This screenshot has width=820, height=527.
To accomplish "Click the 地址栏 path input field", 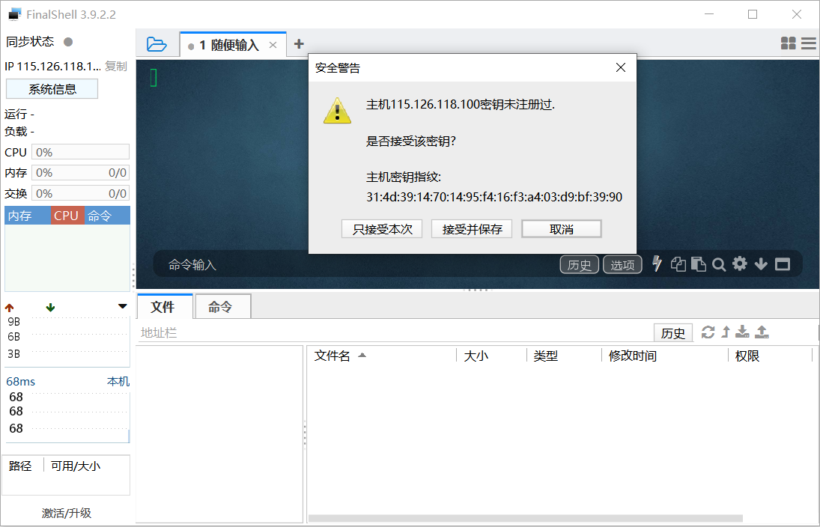I will [x=393, y=333].
